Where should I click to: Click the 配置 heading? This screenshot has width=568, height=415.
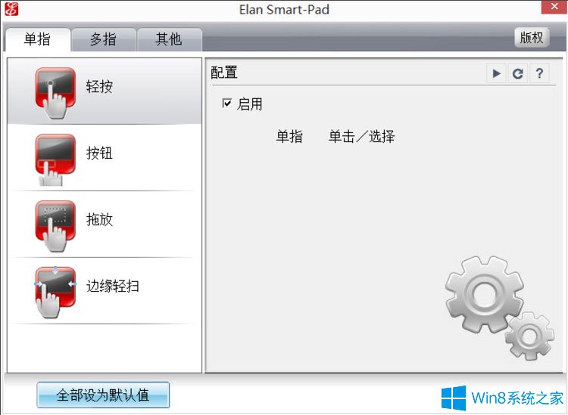click(x=224, y=73)
